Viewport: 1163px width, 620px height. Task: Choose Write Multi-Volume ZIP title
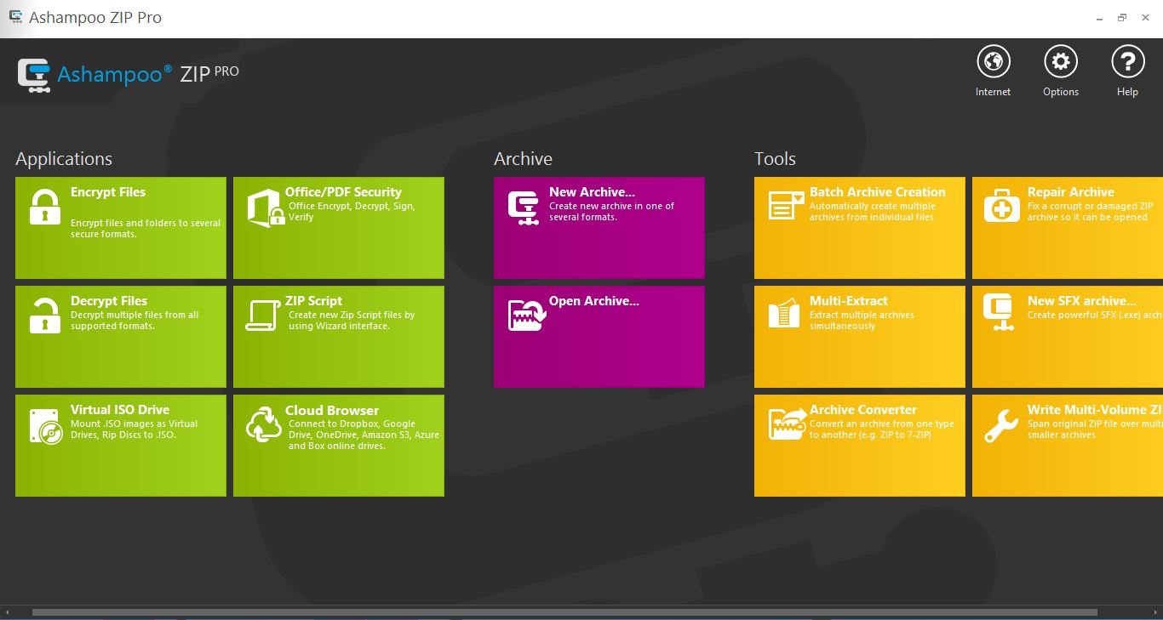click(x=1095, y=410)
